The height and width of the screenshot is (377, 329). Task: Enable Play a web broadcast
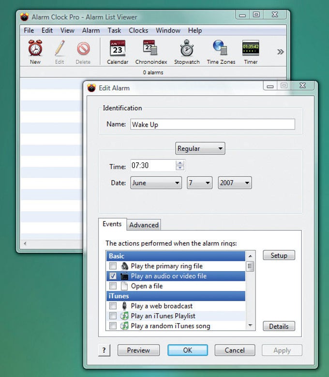tap(113, 306)
